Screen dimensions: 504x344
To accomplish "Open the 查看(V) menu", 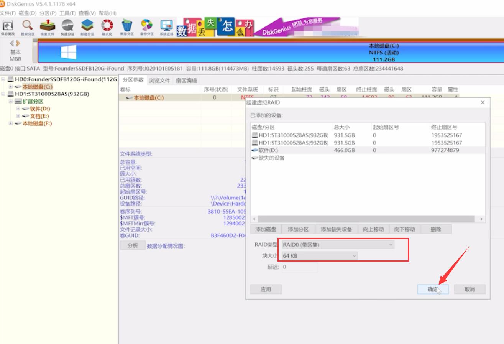I will tap(87, 13).
